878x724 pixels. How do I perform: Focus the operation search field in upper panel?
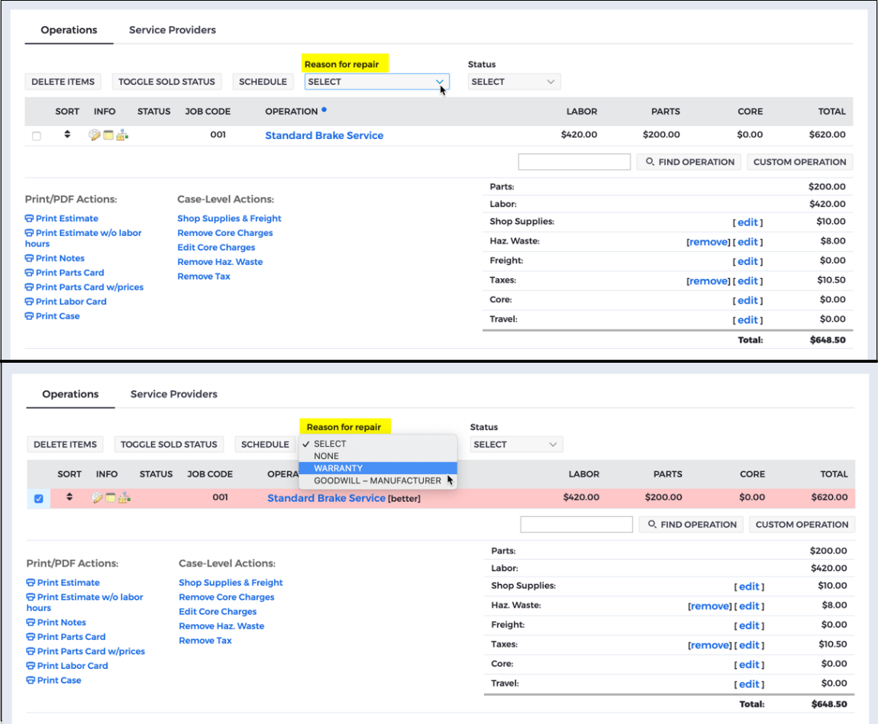(x=574, y=162)
